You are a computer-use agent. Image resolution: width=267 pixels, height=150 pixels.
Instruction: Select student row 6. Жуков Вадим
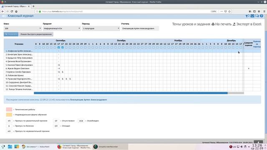pyautogui.click(x=19, y=68)
